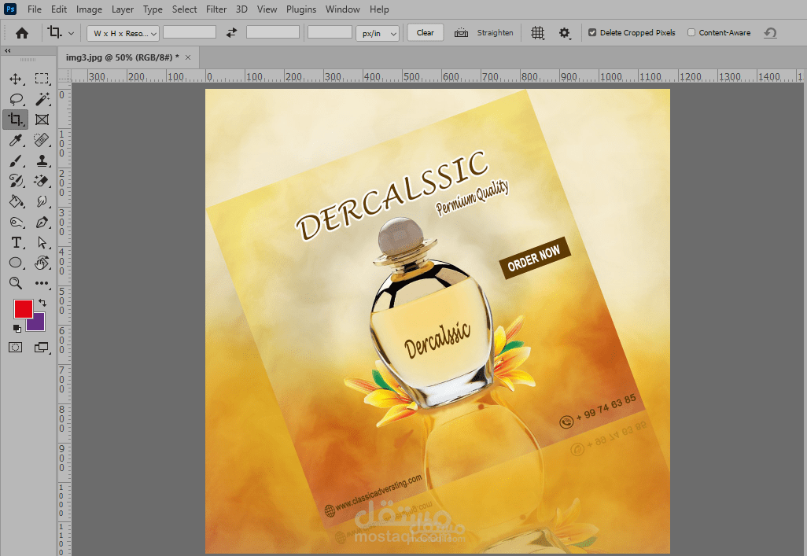Open the purple background color picker

click(38, 322)
